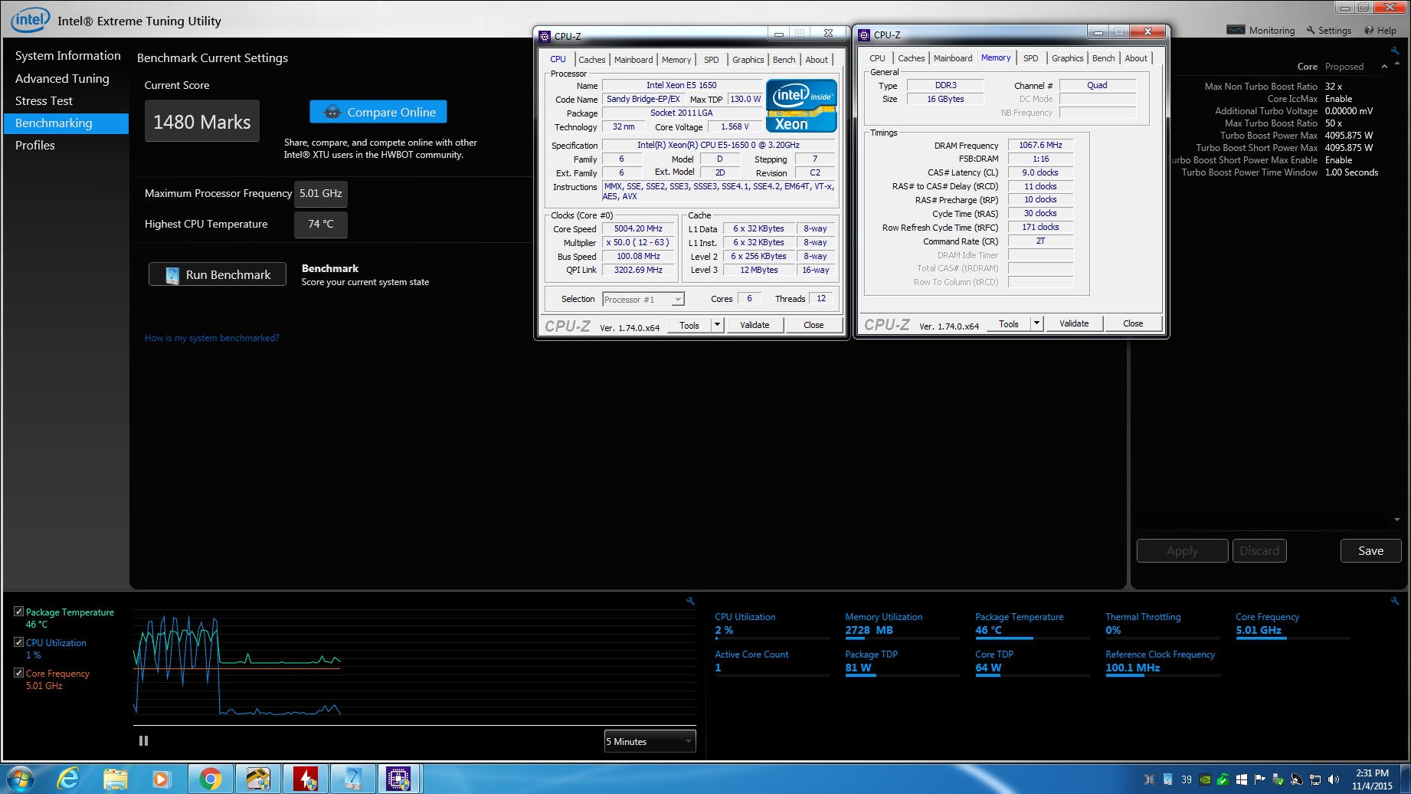Click wrench icon above Core Proposed panel
The image size is (1411, 794).
click(x=1395, y=51)
